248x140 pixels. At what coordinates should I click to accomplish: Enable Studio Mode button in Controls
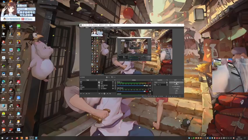pyautogui.click(x=176, y=89)
